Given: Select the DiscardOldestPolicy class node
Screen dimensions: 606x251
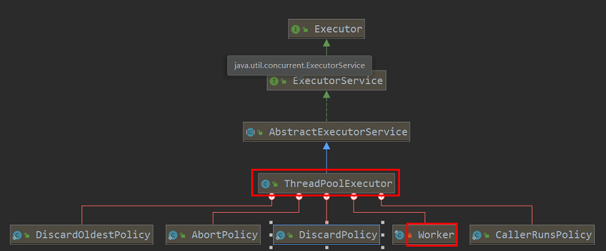Looking at the screenshot, I should point(82,235).
